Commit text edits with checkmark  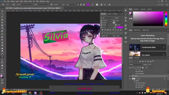(105, 5)
